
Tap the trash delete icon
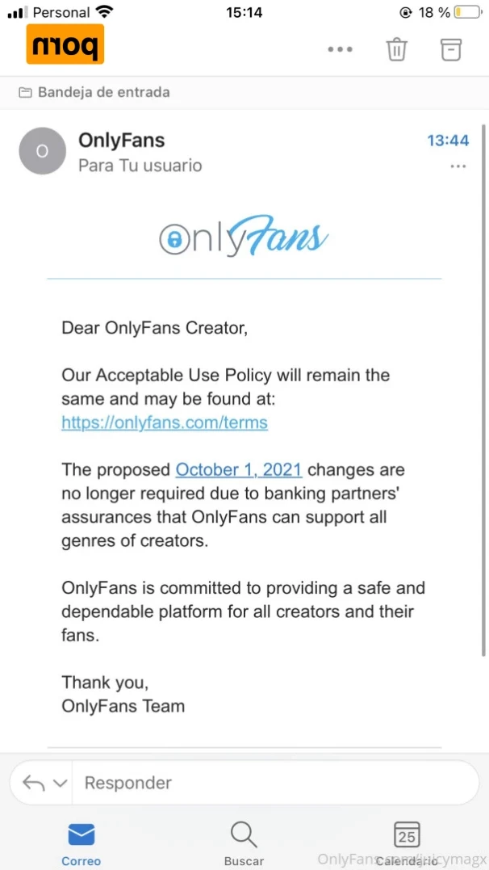click(x=396, y=49)
